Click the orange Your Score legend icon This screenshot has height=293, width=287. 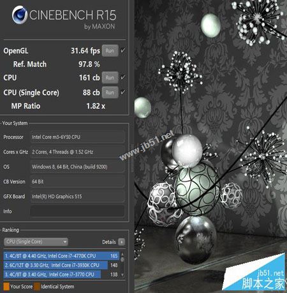[6, 287]
